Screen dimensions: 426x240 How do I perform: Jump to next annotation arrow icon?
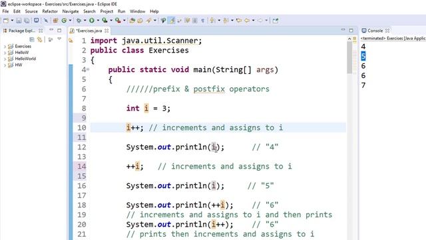[212, 21]
